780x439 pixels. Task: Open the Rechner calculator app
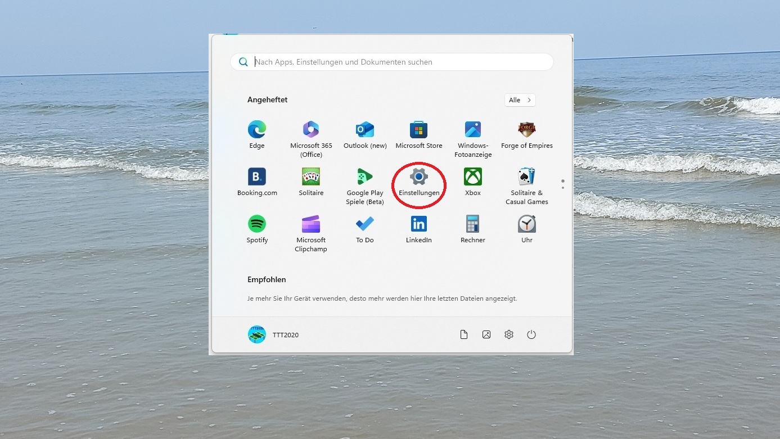[x=473, y=229]
